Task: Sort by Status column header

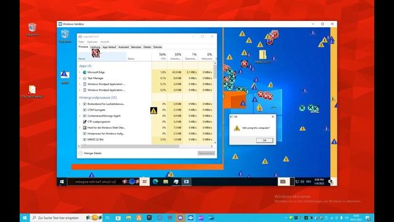Action: pyautogui.click(x=139, y=56)
